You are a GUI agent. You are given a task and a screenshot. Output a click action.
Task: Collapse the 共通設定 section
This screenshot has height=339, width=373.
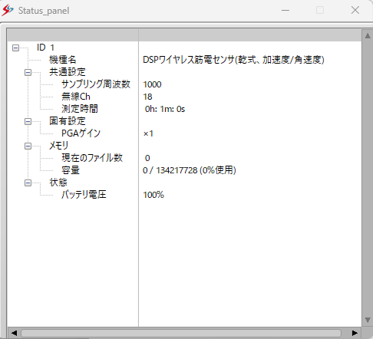pyautogui.click(x=28, y=72)
